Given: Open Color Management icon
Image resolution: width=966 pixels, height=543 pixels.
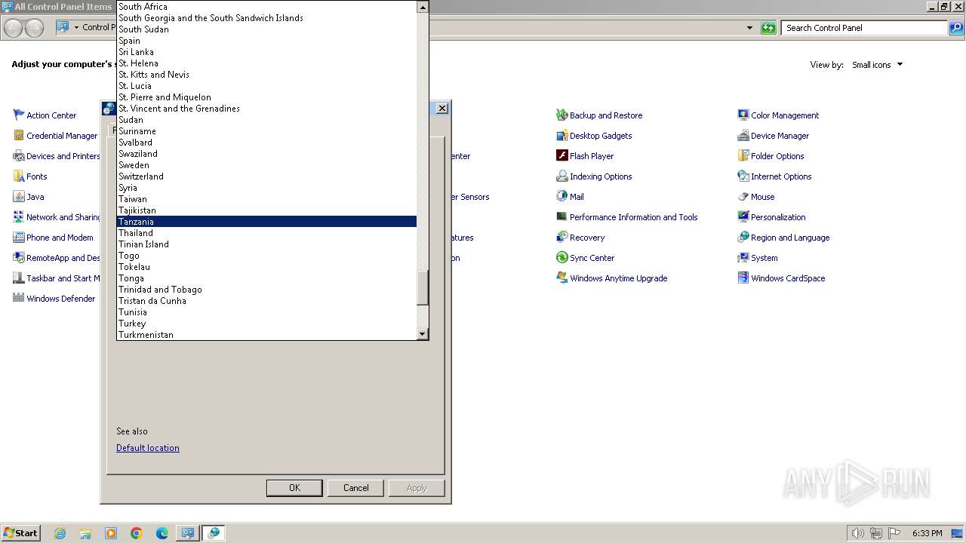Looking at the screenshot, I should click(743, 115).
